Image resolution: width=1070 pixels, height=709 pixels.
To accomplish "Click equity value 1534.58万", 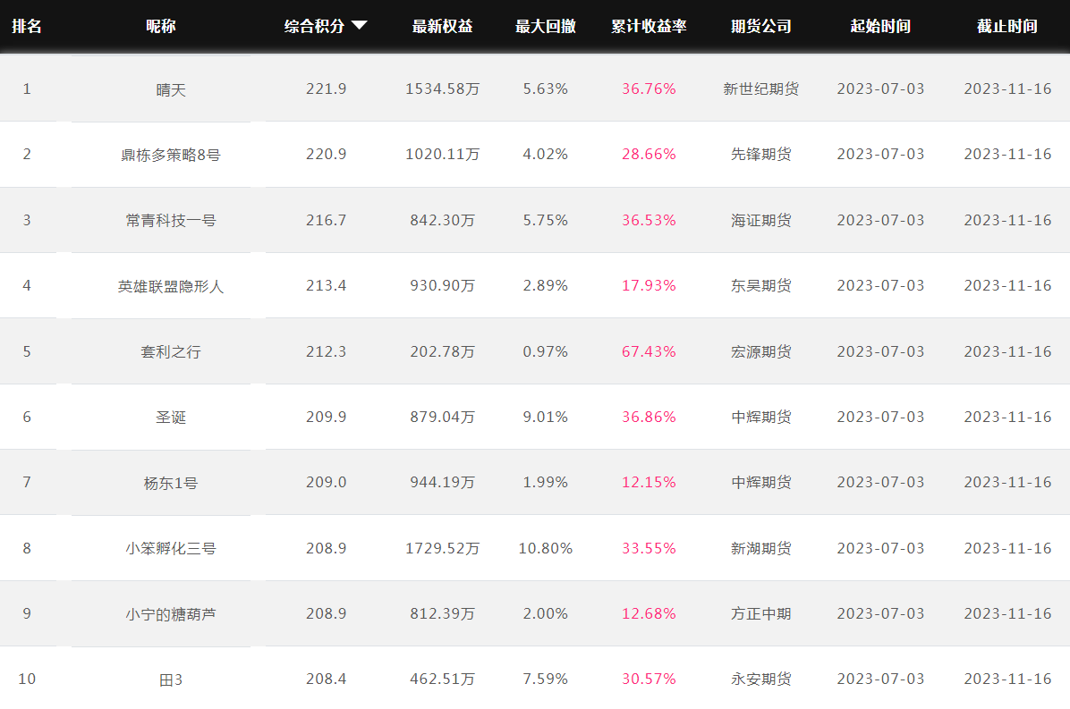I will click(442, 89).
